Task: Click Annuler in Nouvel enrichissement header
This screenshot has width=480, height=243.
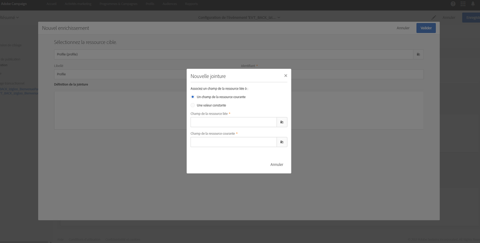Action: click(403, 28)
